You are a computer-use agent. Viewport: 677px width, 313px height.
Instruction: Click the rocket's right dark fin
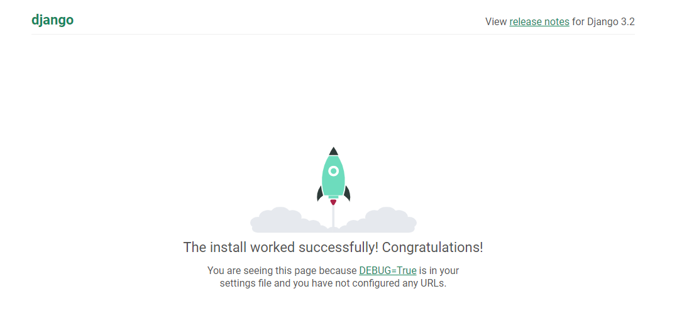coord(347,194)
